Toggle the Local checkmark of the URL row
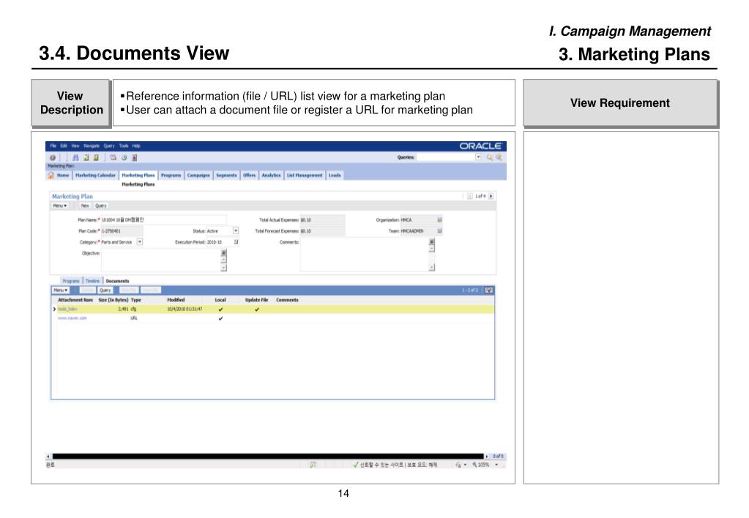Screen dimensions: 749x518 pos(220,318)
